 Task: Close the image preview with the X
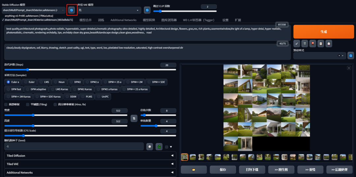tap(349, 68)
